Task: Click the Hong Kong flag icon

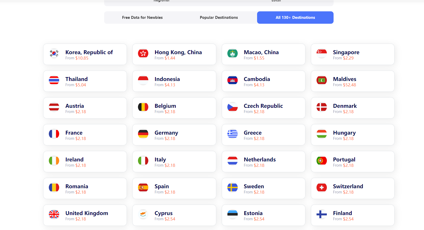Action: point(143,54)
